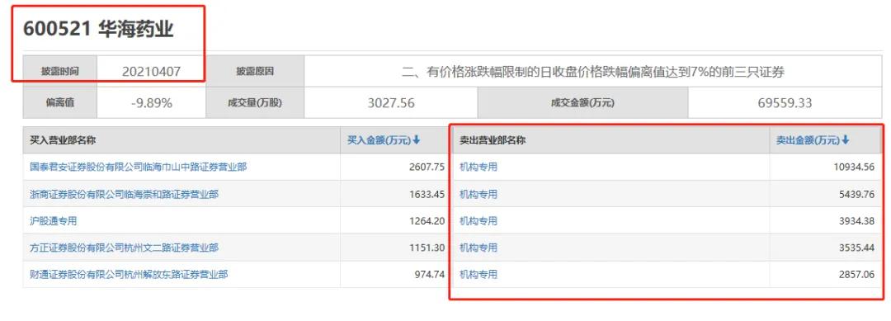
Task: Open the 沪股通专用 link
Action: click(x=53, y=221)
